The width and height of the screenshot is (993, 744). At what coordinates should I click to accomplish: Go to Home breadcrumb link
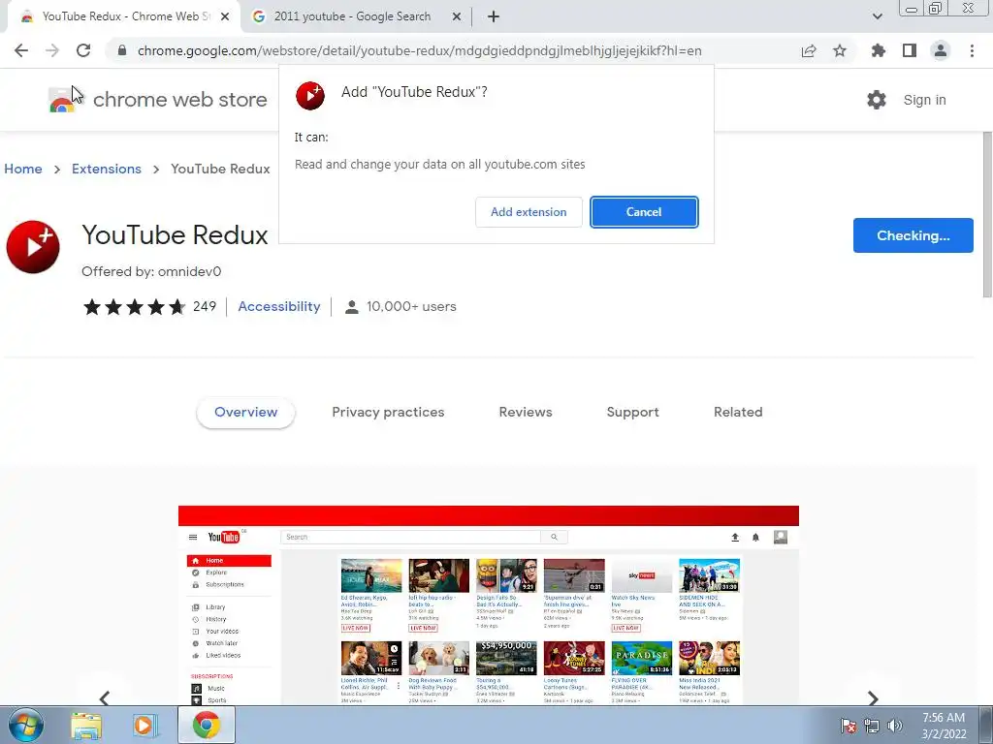click(23, 169)
